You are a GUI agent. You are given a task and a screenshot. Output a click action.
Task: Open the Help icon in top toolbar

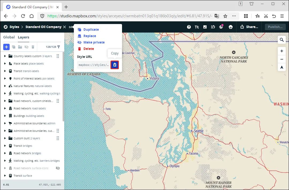[189, 27]
